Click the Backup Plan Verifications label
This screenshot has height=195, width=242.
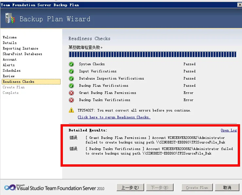click(x=103, y=85)
